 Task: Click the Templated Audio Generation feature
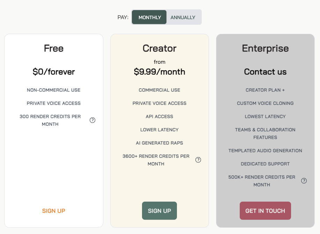coord(265,150)
